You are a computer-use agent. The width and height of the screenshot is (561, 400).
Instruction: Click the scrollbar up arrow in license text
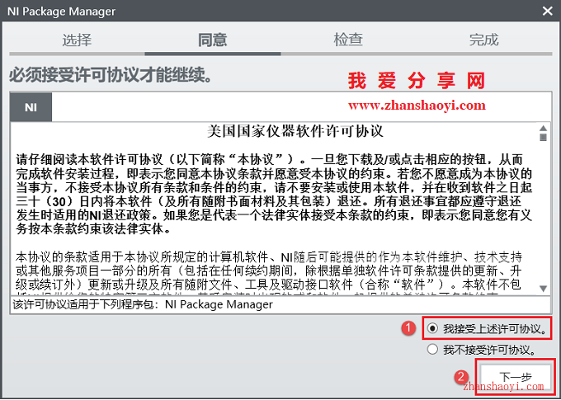click(543, 128)
